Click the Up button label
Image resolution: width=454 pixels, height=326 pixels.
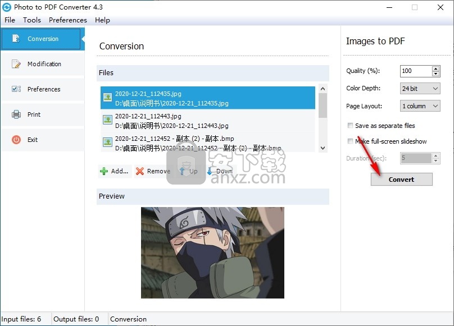[x=193, y=171]
